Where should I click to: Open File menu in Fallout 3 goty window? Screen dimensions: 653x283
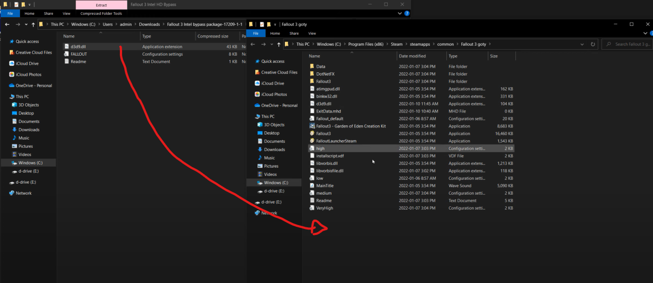(x=256, y=33)
